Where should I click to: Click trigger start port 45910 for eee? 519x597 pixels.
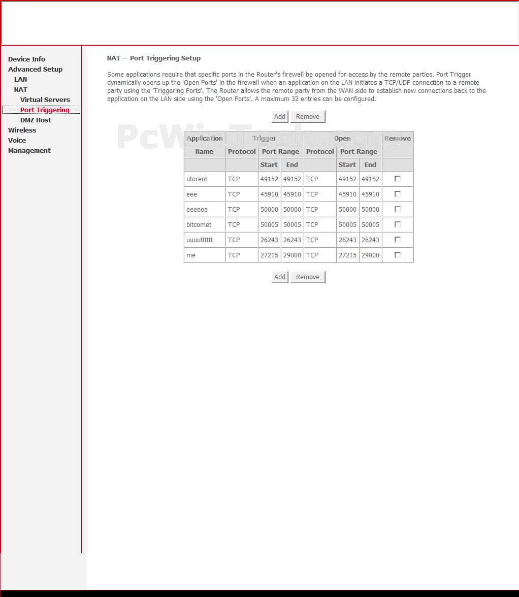(269, 194)
